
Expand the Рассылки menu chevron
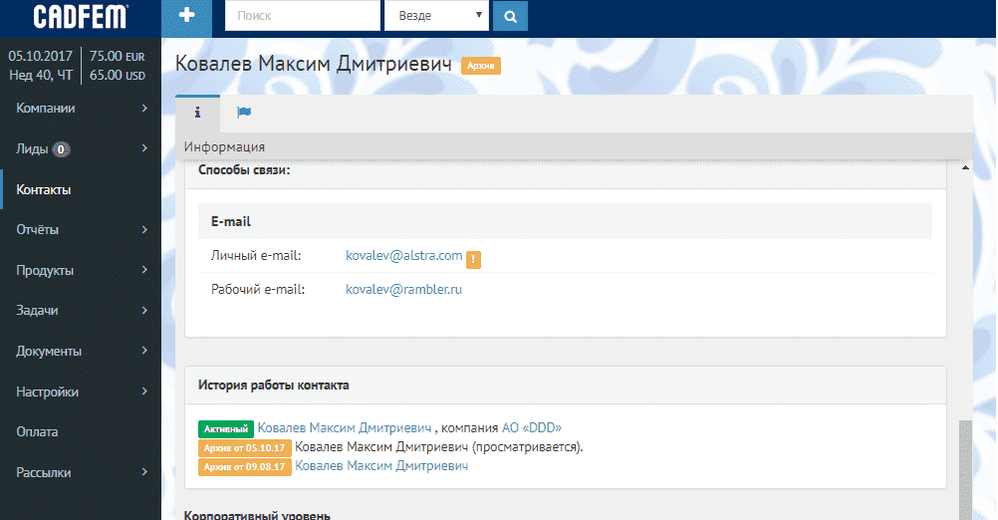pyautogui.click(x=144, y=472)
